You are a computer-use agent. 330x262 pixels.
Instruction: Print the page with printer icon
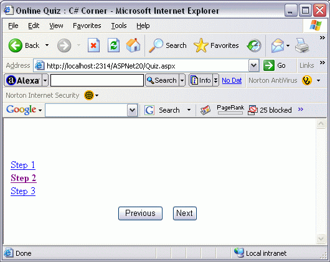[x=302, y=45]
